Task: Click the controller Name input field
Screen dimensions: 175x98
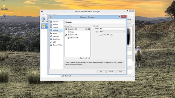Action: point(112,29)
